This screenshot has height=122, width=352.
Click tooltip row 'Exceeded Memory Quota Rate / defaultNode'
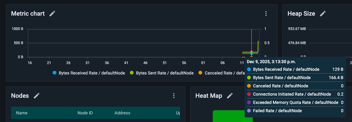tap(295, 103)
